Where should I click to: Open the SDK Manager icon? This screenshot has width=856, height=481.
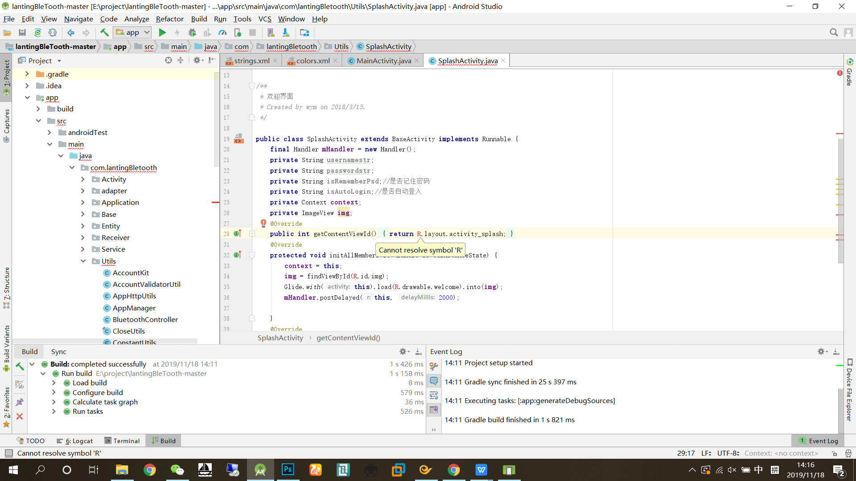pyautogui.click(x=286, y=32)
